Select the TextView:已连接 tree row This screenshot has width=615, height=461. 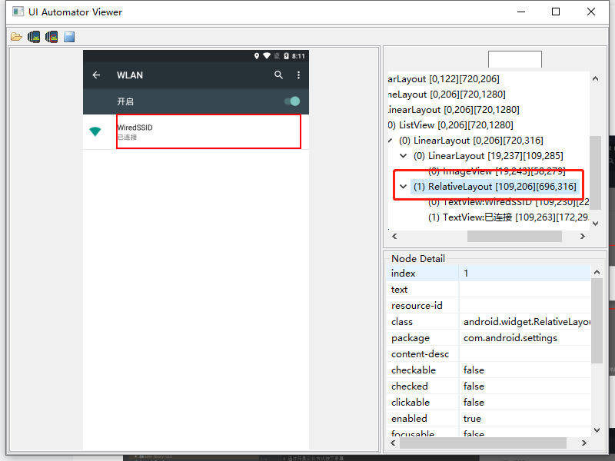click(x=508, y=217)
